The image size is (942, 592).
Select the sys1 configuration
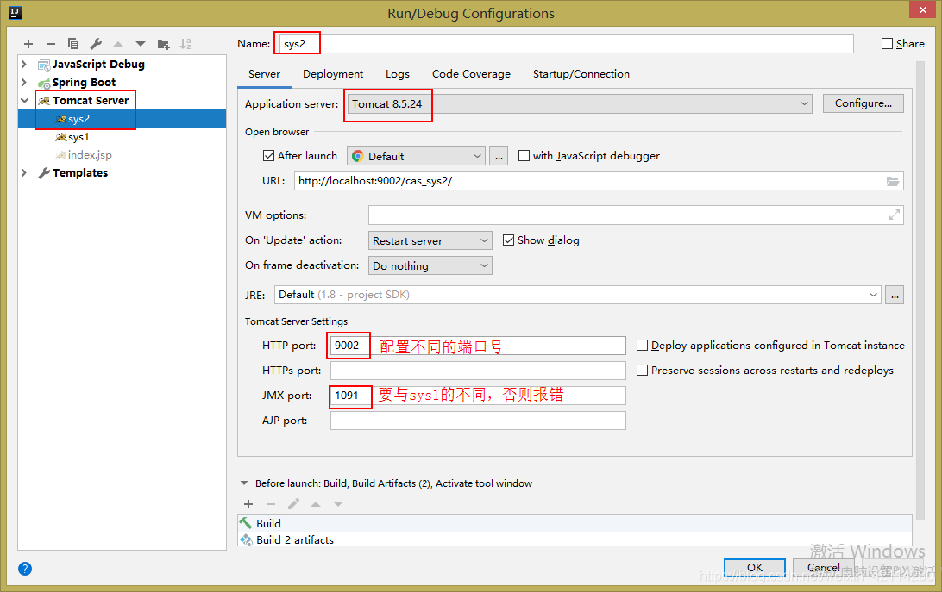(x=122, y=137)
